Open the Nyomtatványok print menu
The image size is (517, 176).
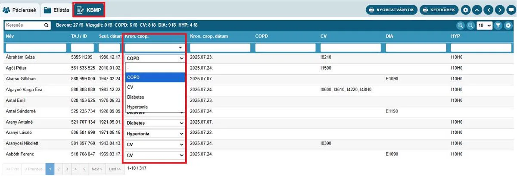[x=392, y=9]
